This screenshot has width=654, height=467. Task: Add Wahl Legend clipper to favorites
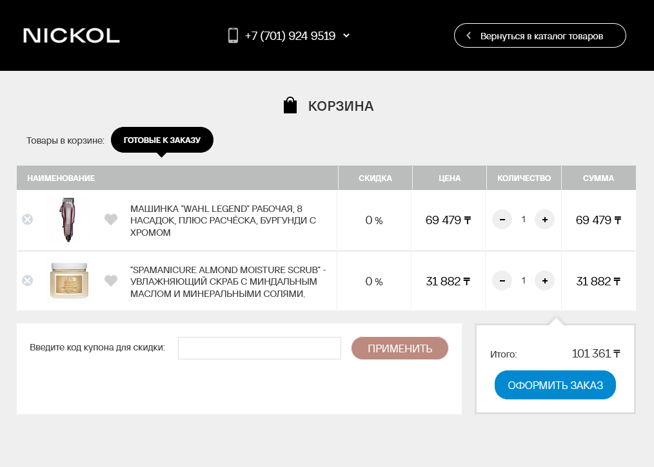point(111,219)
